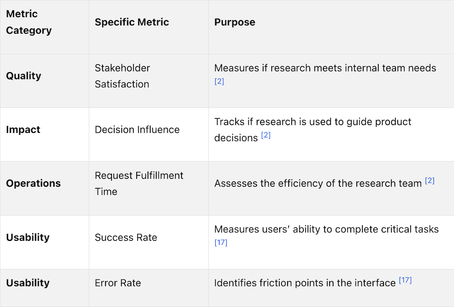Click 'Usability' in the Success Rate row

tap(28, 237)
